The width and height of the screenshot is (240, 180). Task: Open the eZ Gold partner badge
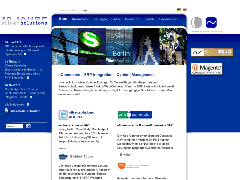point(212,53)
